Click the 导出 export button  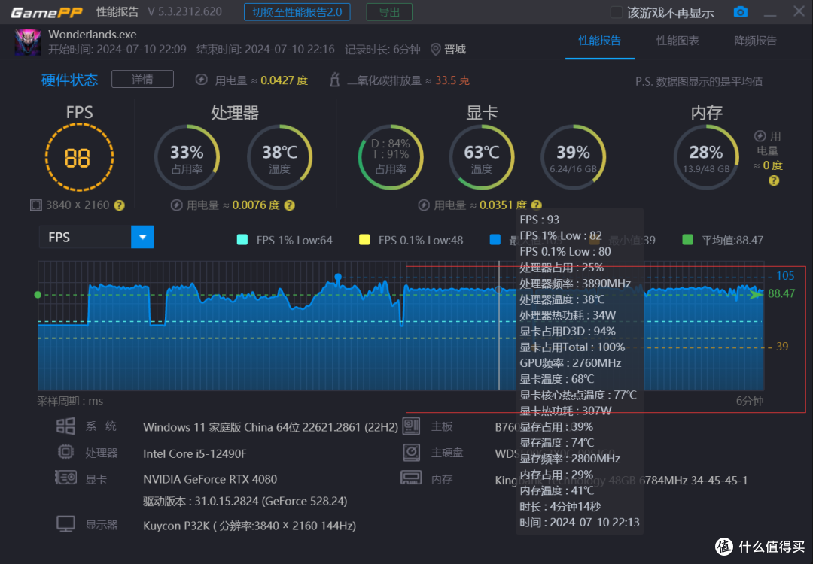click(389, 12)
